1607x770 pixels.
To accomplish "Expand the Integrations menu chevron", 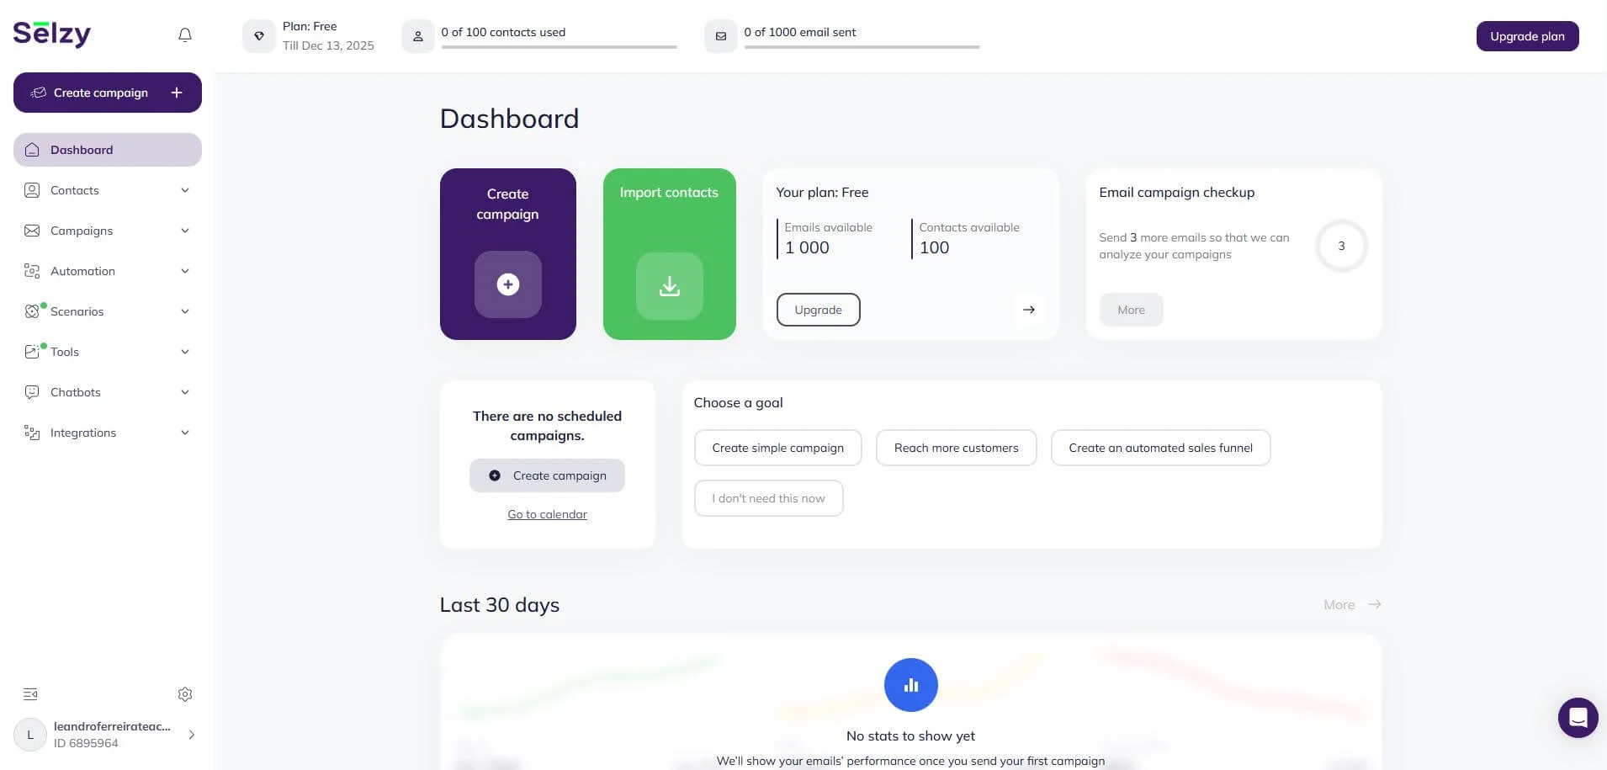I will [x=185, y=433].
